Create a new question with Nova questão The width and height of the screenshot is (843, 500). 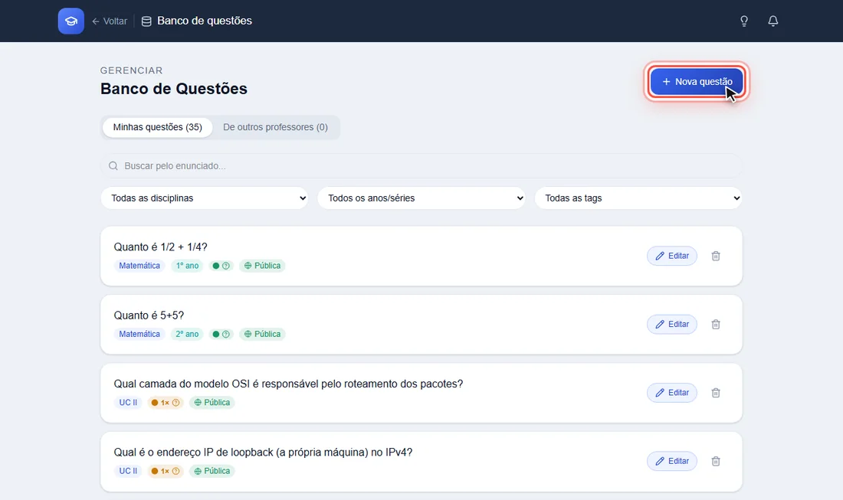[x=697, y=82]
